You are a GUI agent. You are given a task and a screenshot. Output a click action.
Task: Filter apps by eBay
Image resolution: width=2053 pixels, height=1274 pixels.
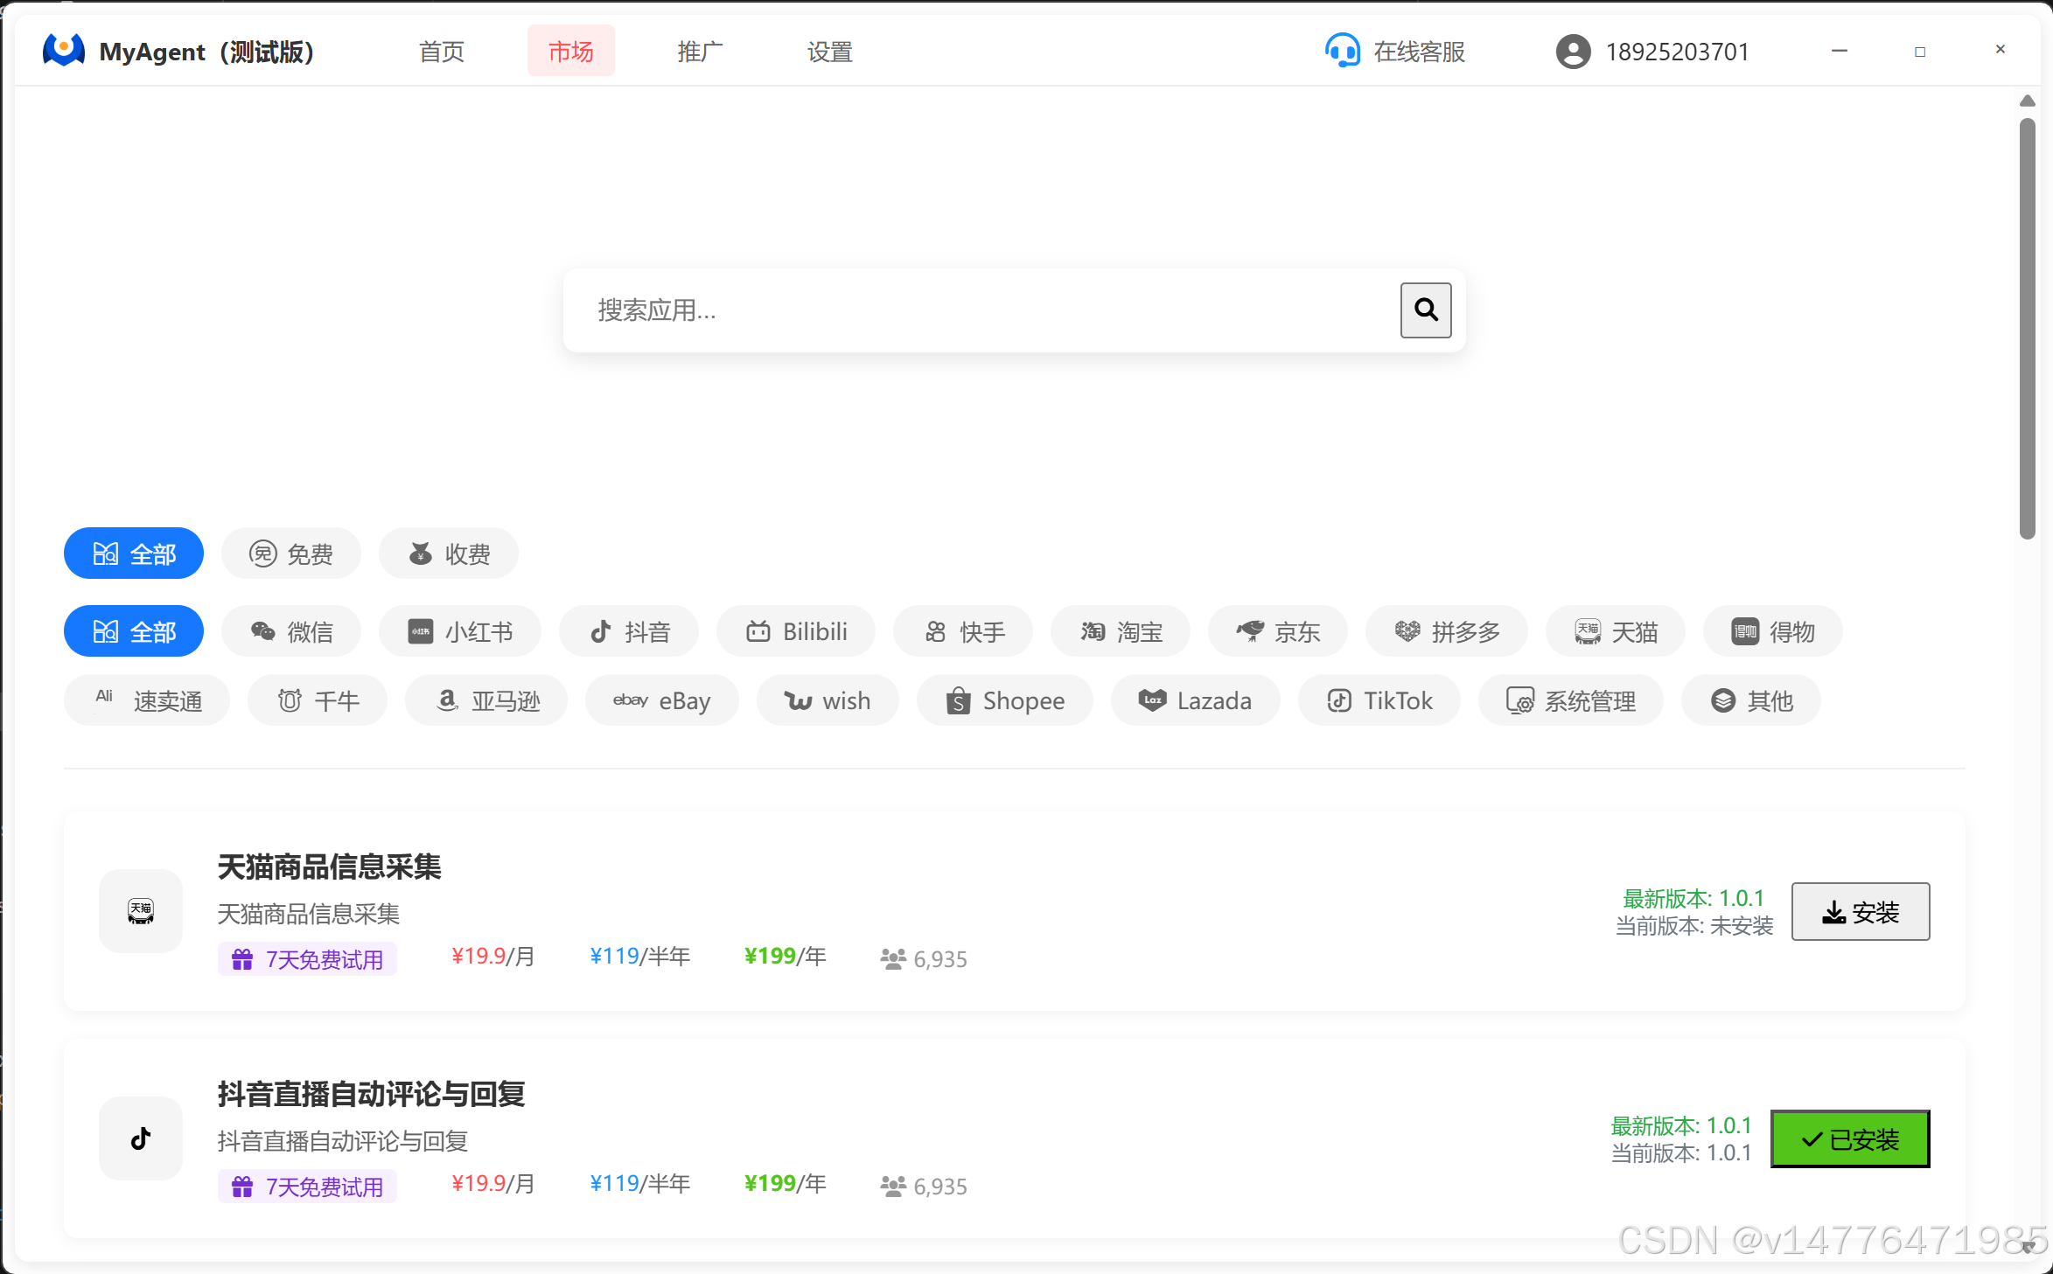click(x=662, y=700)
